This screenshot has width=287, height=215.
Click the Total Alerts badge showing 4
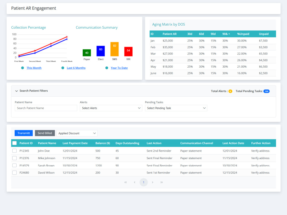230,91
